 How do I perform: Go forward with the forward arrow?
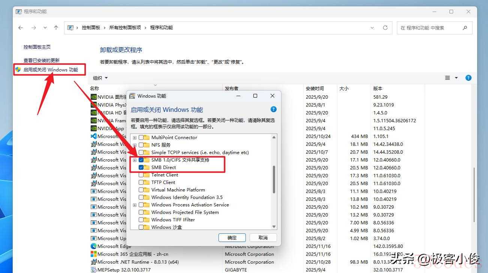(34, 28)
